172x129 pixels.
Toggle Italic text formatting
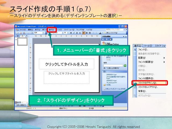pos(74,33)
